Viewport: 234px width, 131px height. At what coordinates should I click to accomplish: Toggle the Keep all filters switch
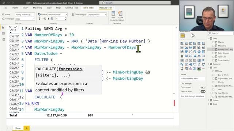(203, 91)
